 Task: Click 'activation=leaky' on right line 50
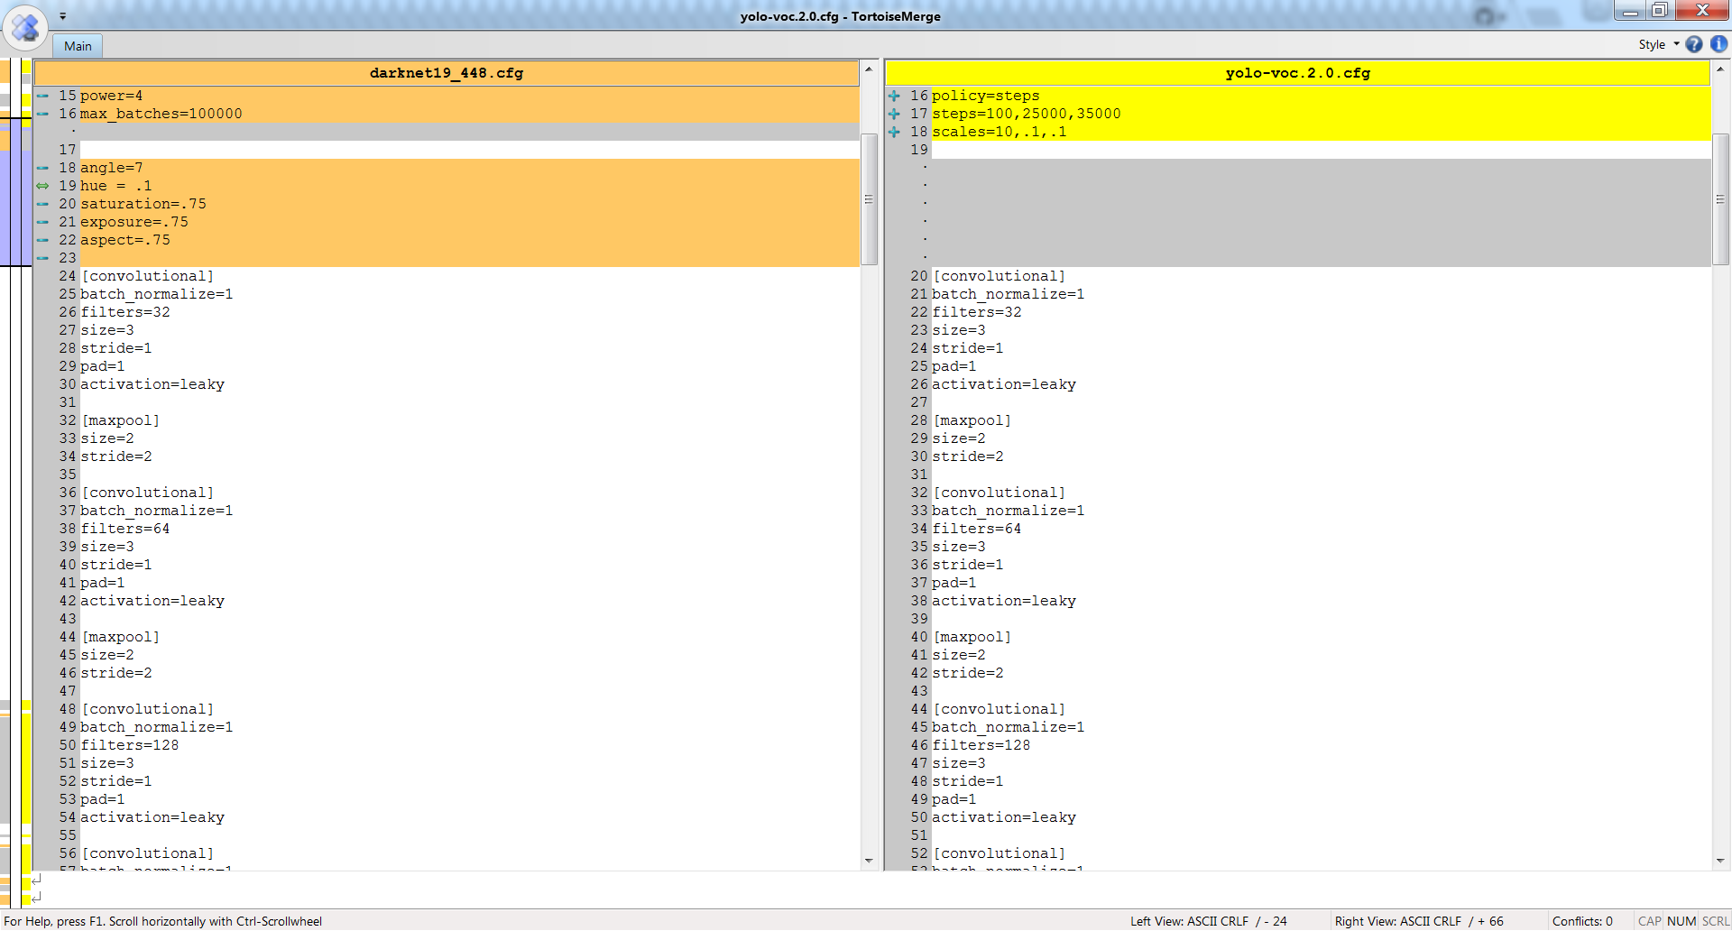point(1004,817)
